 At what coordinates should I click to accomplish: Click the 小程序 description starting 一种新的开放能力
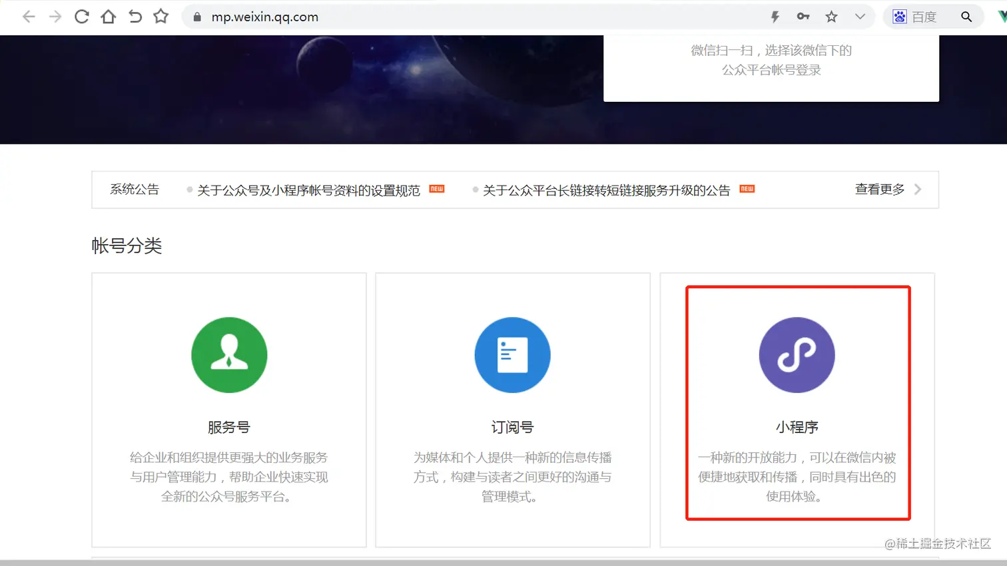[x=797, y=477]
